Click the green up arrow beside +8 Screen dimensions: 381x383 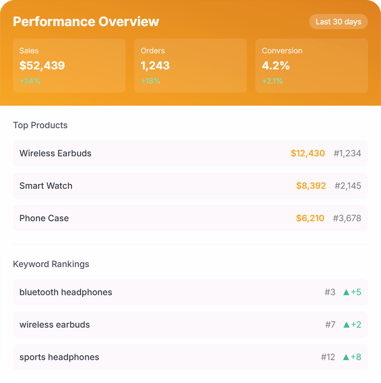pyautogui.click(x=346, y=357)
